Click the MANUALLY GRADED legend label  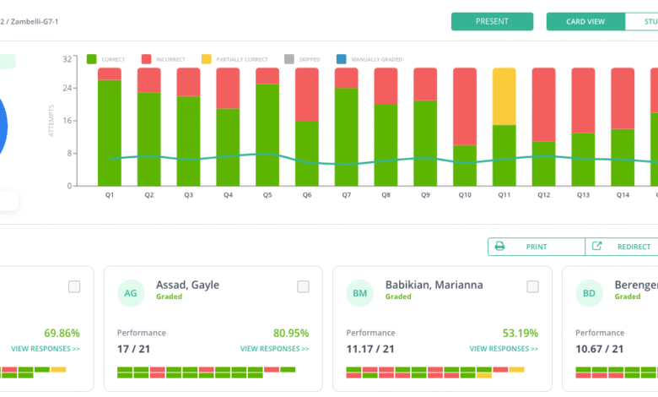(x=376, y=60)
